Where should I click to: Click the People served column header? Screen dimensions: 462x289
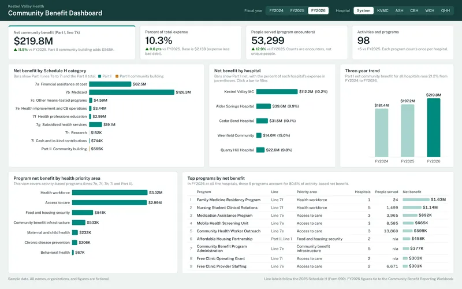tap(386, 192)
